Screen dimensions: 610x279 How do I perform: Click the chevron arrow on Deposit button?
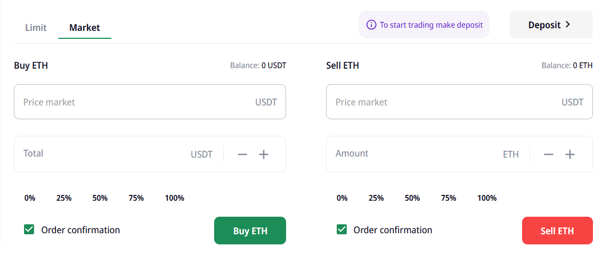568,24
